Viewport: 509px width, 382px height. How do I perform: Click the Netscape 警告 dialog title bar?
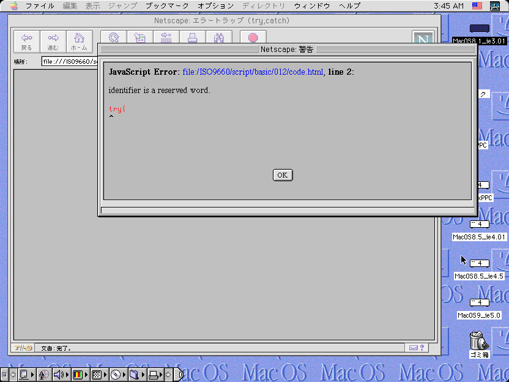click(288, 49)
